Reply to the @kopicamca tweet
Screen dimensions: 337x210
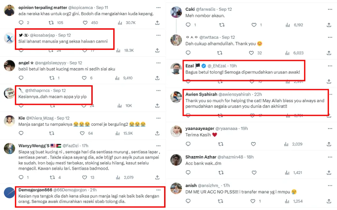[x=21, y=23]
